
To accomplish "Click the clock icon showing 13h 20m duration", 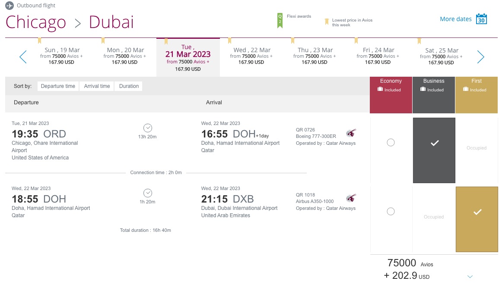I will coord(147,128).
